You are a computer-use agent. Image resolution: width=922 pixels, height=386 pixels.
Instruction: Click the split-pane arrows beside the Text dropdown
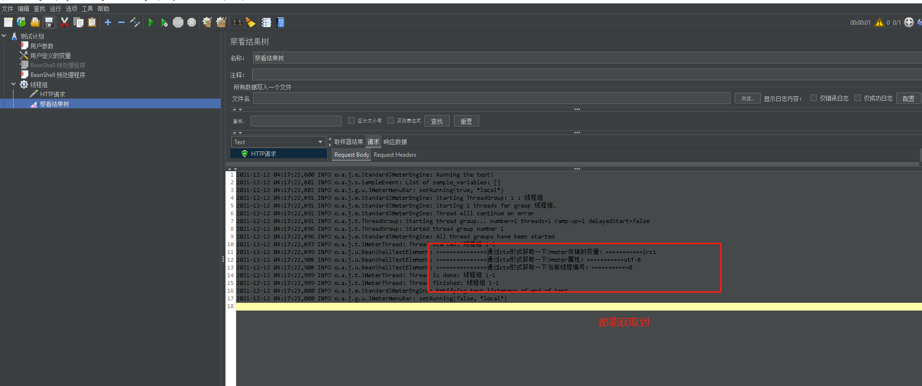[330, 142]
